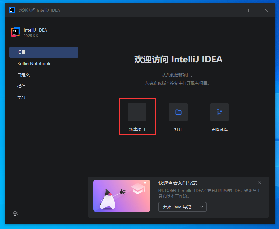Image resolution: width=279 pixels, height=229 pixels.
Task: Click the IntelliJ IDEA logo in sidebar
Action: [15, 32]
